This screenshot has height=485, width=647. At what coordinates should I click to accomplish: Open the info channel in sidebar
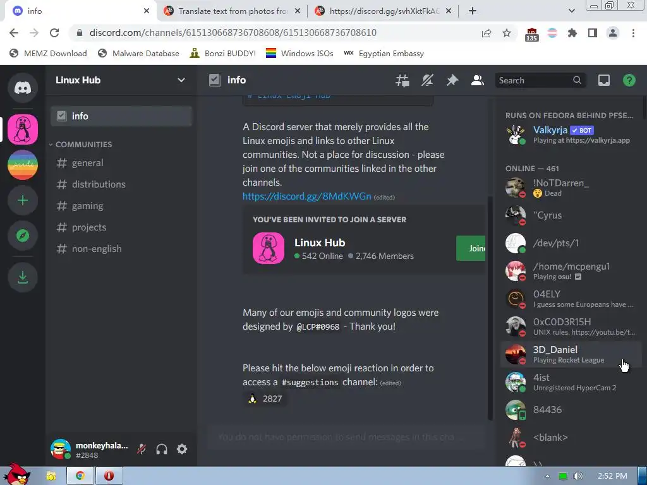[121, 116]
